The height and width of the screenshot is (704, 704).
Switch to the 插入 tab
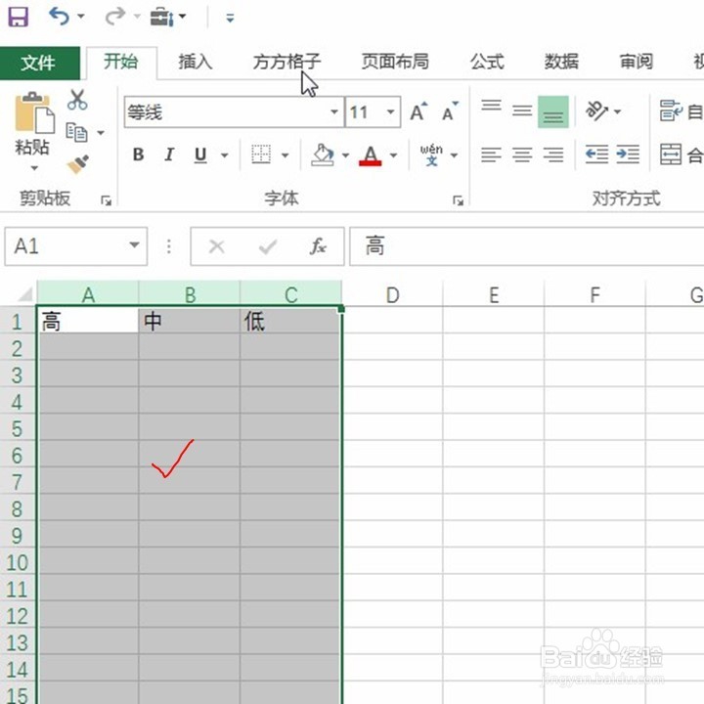coord(195,62)
